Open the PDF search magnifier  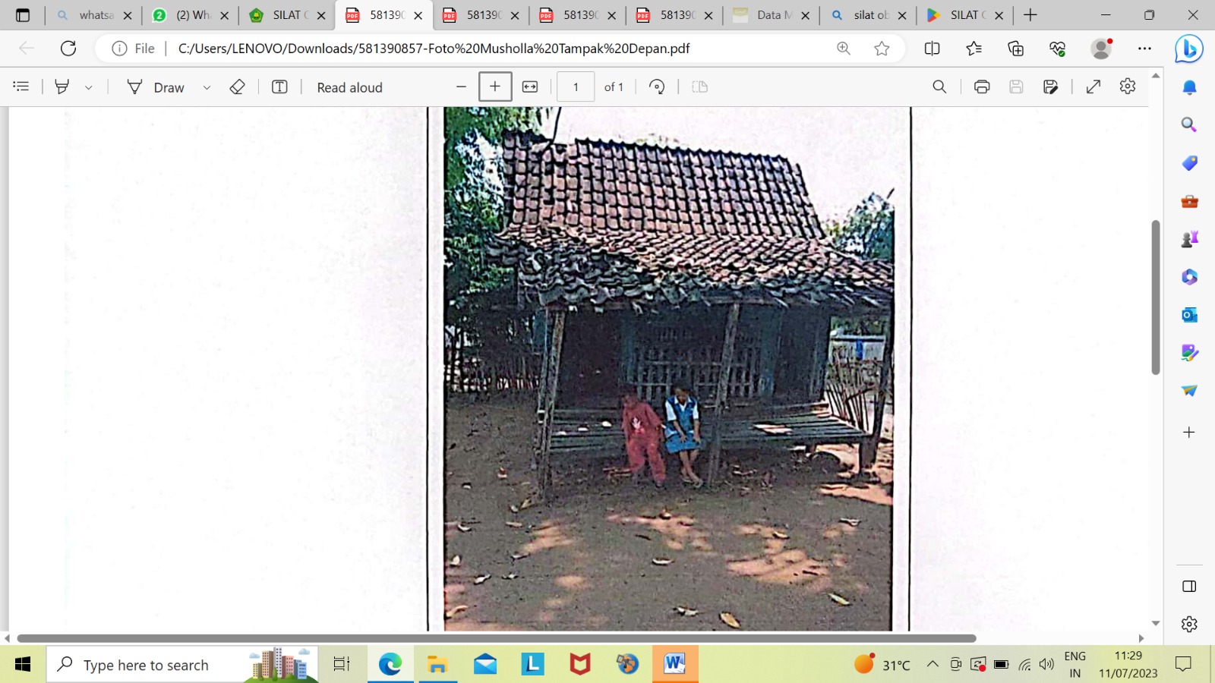[x=939, y=87]
